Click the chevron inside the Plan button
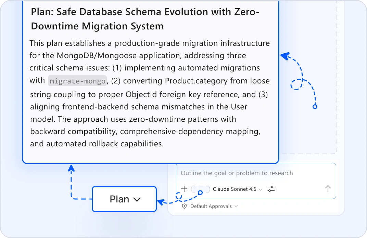This screenshot has width=367, height=238. point(137,199)
